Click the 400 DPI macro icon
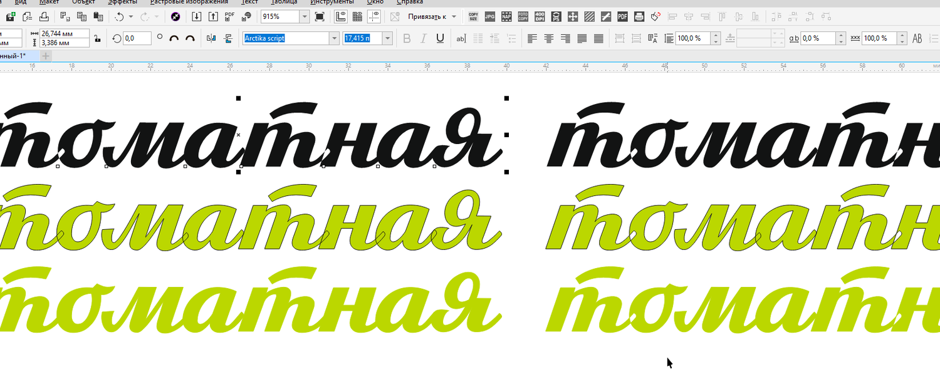The width and height of the screenshot is (940, 379). click(540, 16)
